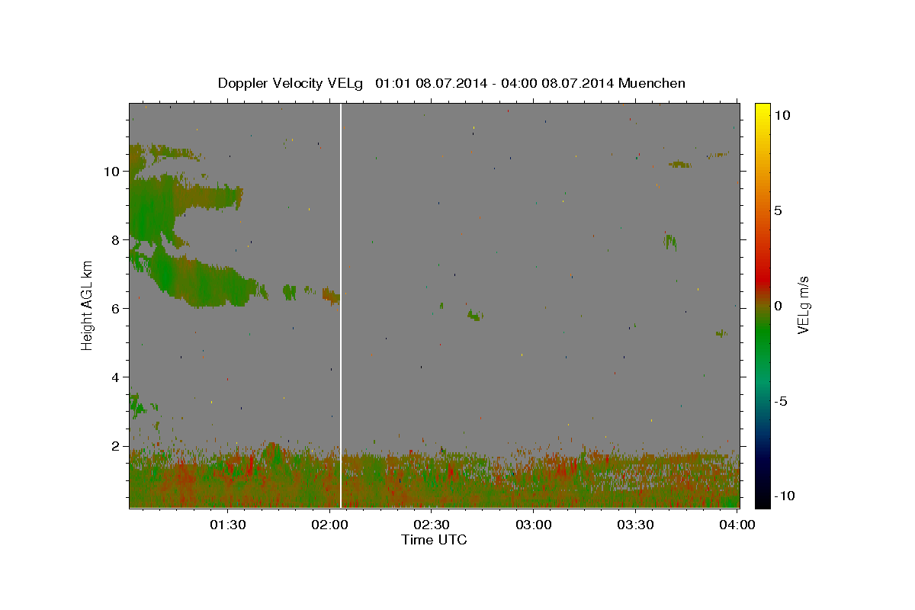Image resolution: width=915 pixels, height=610 pixels.
Task: Click the white vertical data-gap line
Action: point(341,305)
